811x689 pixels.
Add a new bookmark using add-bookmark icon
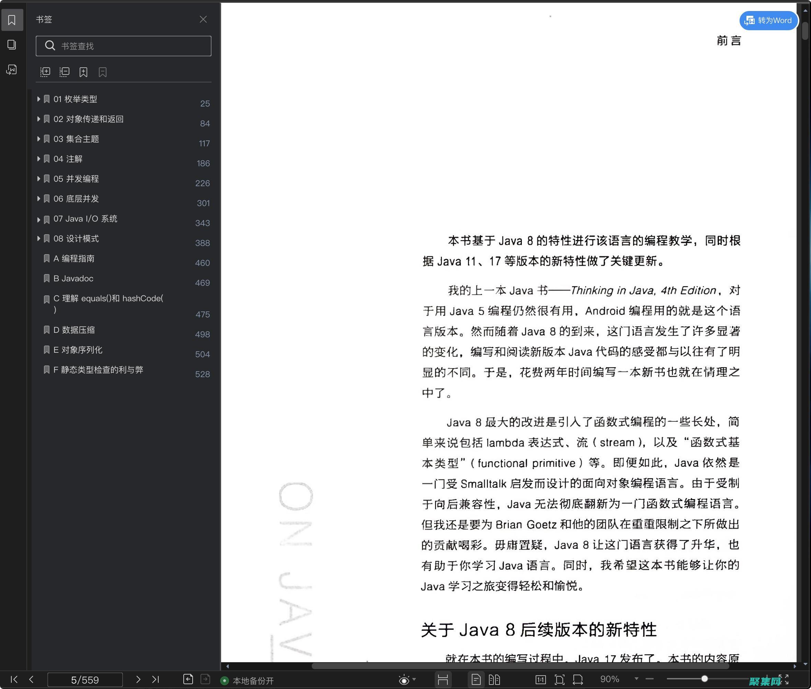click(83, 72)
